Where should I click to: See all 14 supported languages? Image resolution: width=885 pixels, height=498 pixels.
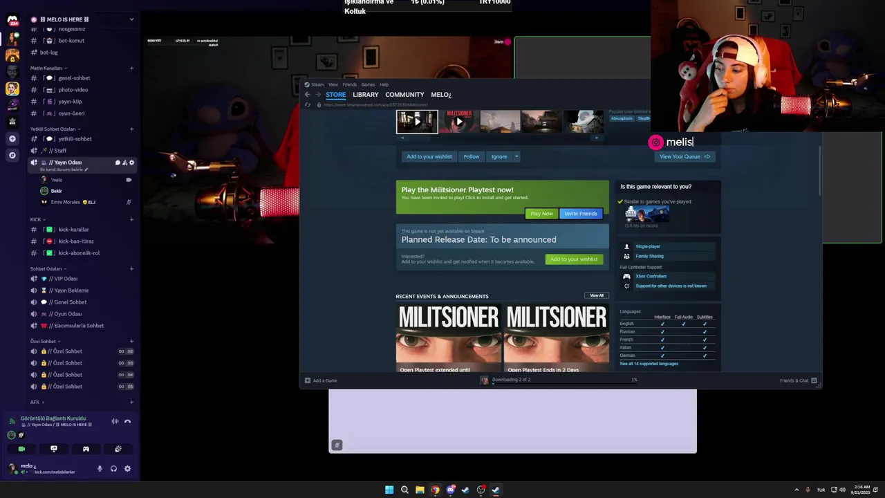(649, 364)
